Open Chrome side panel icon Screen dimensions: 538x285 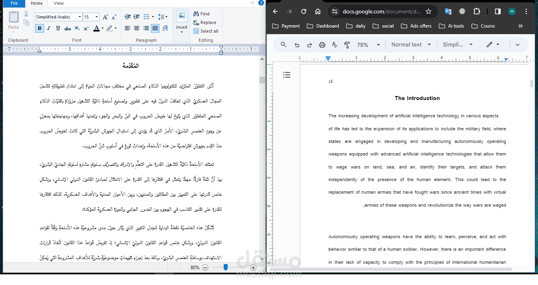(498, 11)
